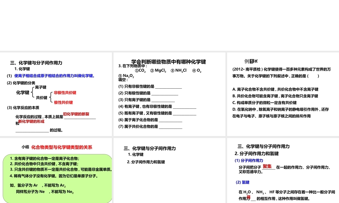
Task: Expand the 共价键 branch of the diagram
Action: (41, 98)
